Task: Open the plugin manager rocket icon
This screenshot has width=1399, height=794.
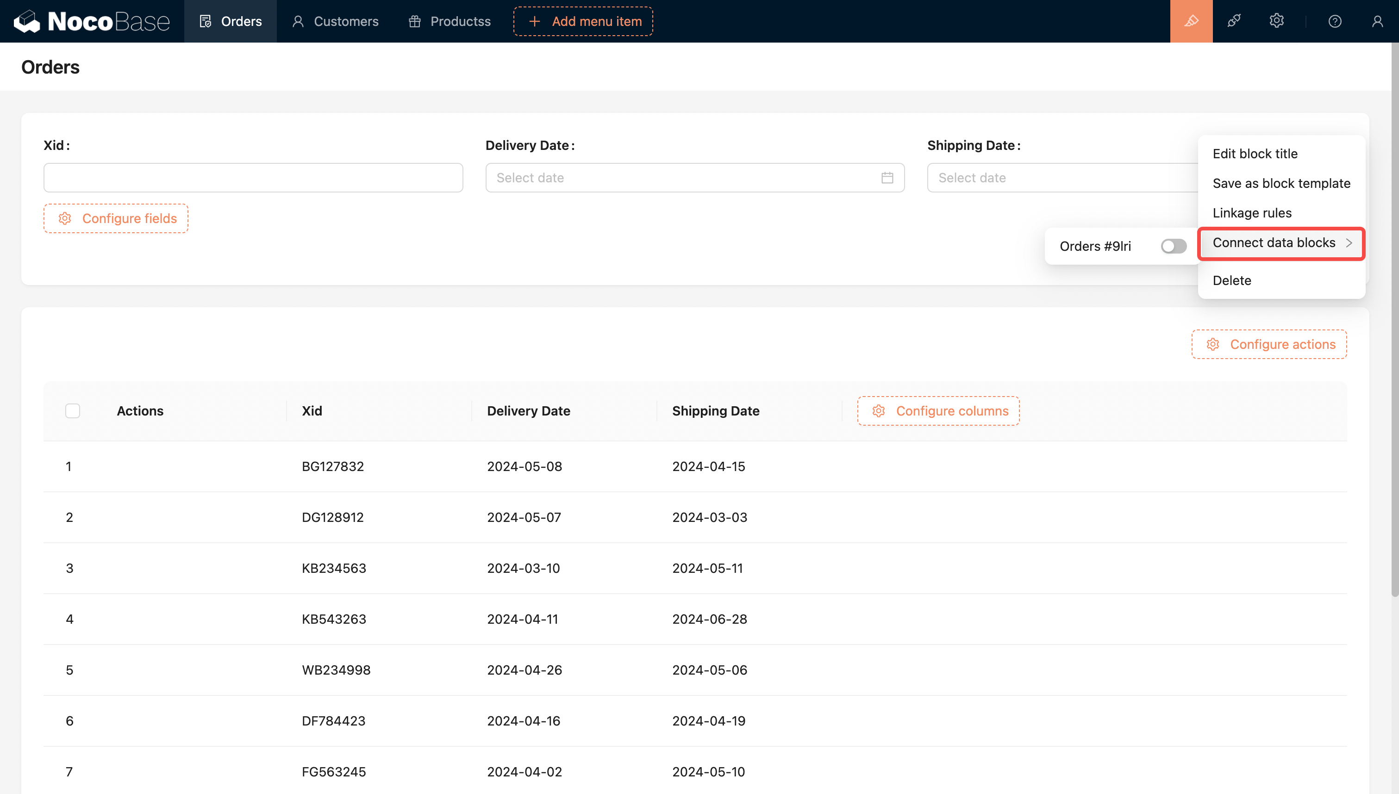Action: click(1234, 21)
